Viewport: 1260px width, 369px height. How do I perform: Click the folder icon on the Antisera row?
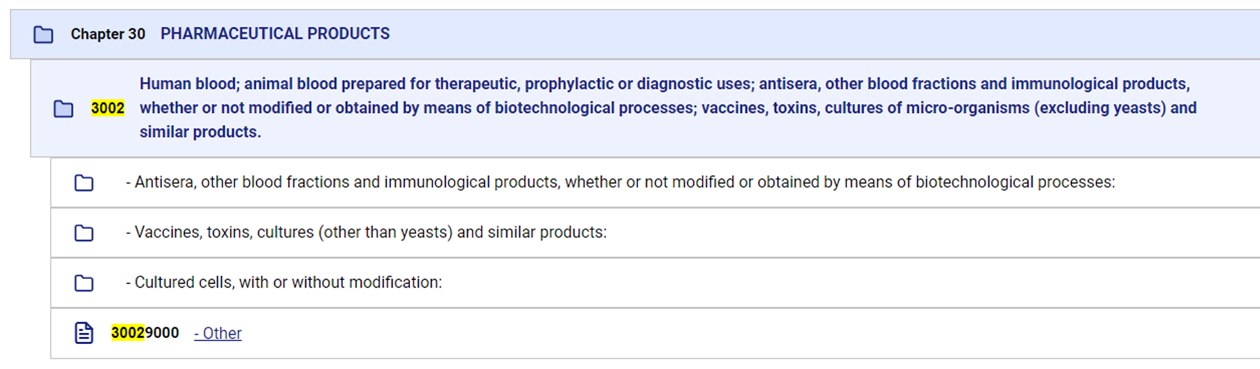[84, 182]
